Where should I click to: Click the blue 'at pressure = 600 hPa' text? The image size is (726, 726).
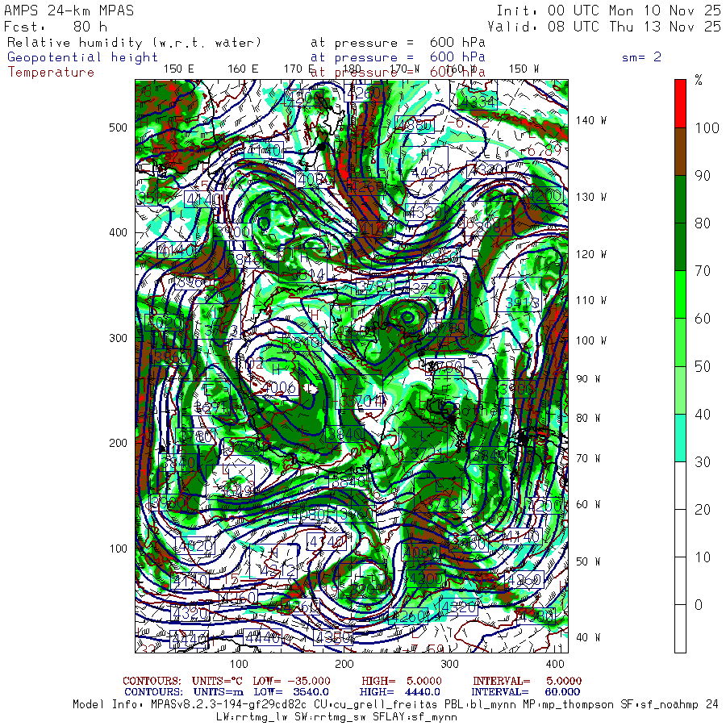click(x=398, y=57)
